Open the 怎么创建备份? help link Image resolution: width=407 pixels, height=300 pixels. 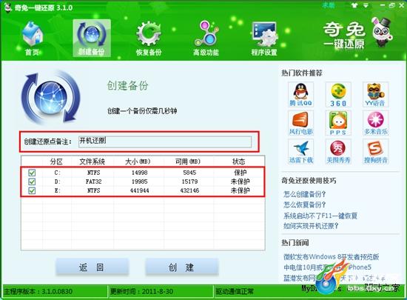coord(305,194)
